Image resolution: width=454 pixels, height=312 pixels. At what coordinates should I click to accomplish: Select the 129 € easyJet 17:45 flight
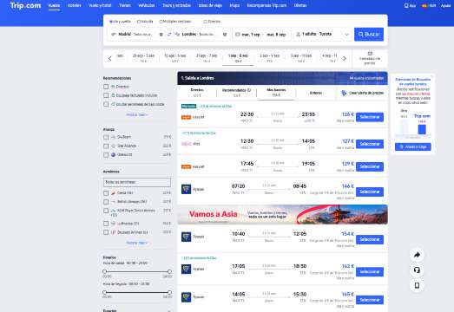tap(370, 166)
